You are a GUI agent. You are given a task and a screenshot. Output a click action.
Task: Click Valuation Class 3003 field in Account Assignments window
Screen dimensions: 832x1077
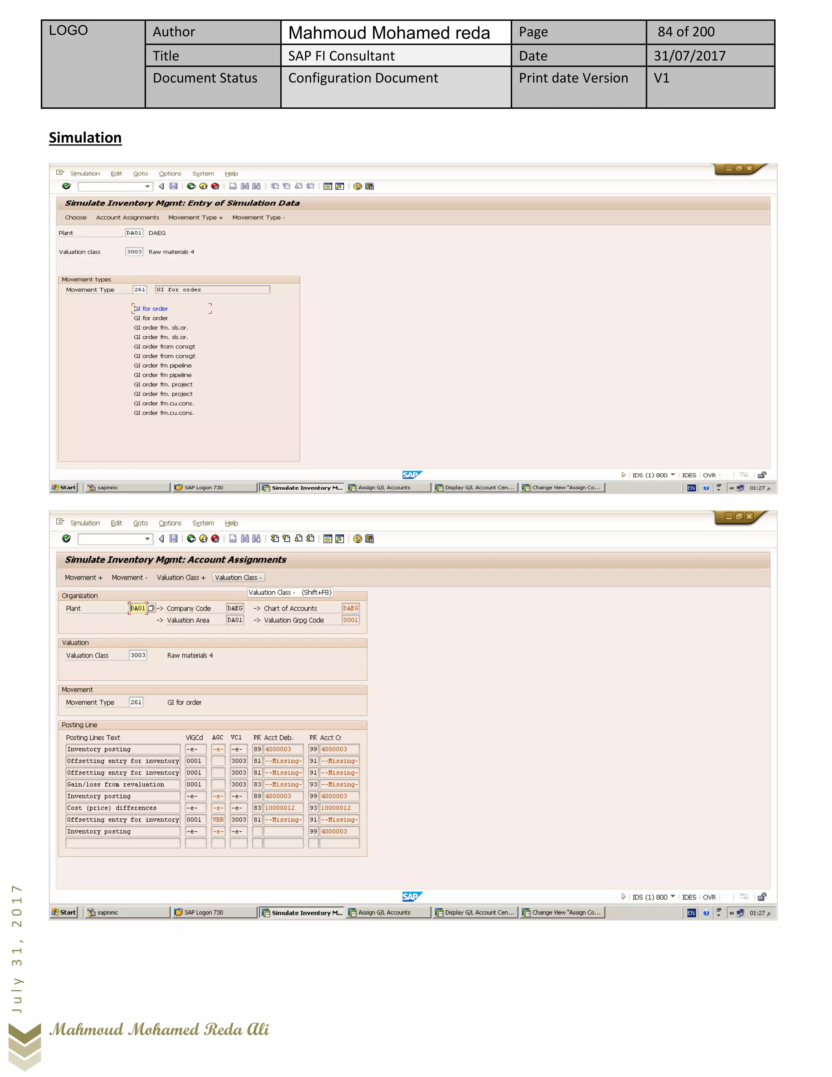coord(138,656)
